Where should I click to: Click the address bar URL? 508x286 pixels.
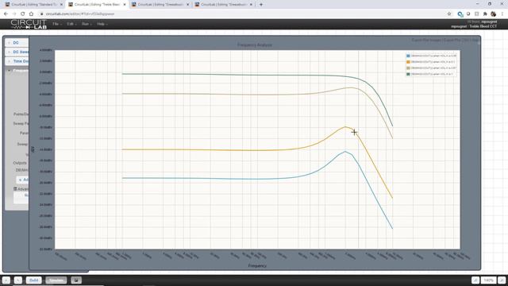tap(80, 14)
